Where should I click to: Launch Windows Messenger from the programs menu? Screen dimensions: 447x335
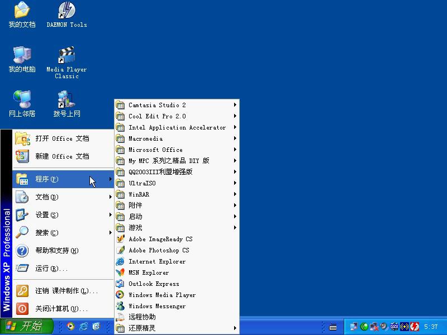177,306
